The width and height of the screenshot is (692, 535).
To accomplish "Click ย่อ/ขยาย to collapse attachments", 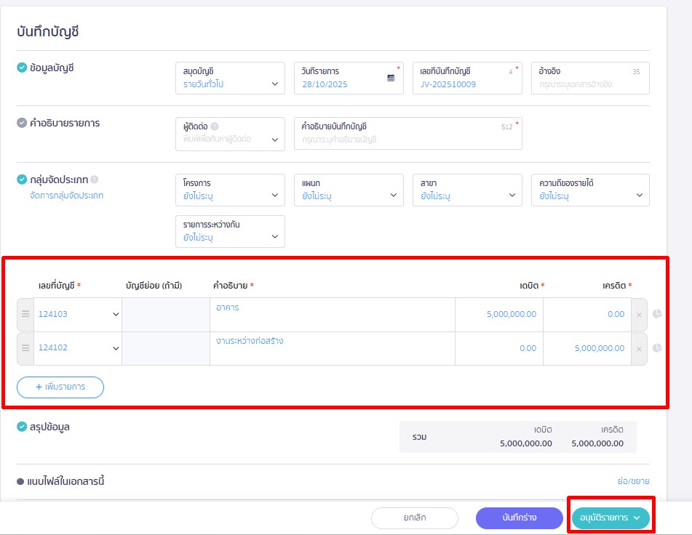I will coord(632,481).
